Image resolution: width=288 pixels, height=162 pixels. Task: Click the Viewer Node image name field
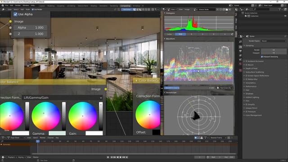[207, 9]
